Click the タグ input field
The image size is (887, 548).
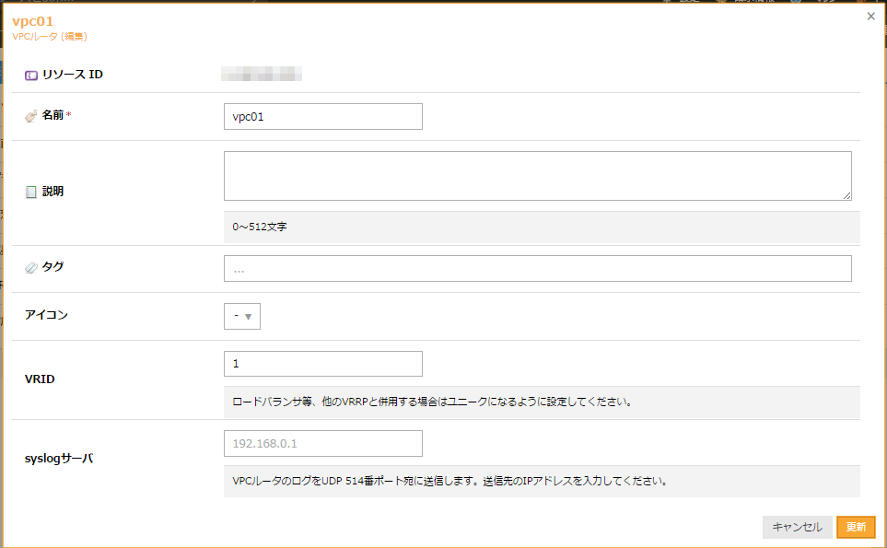(537, 269)
